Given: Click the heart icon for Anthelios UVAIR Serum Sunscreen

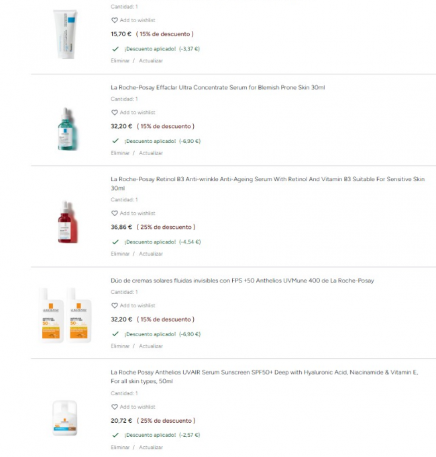Looking at the screenshot, I should pyautogui.click(x=115, y=407).
